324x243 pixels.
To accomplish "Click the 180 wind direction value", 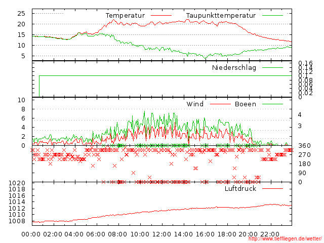I will pos(304,164).
